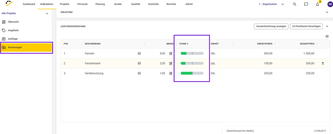This screenshot has height=134, width=333.
Task: Open the Geräte tab
Action: (x=118, y=4)
